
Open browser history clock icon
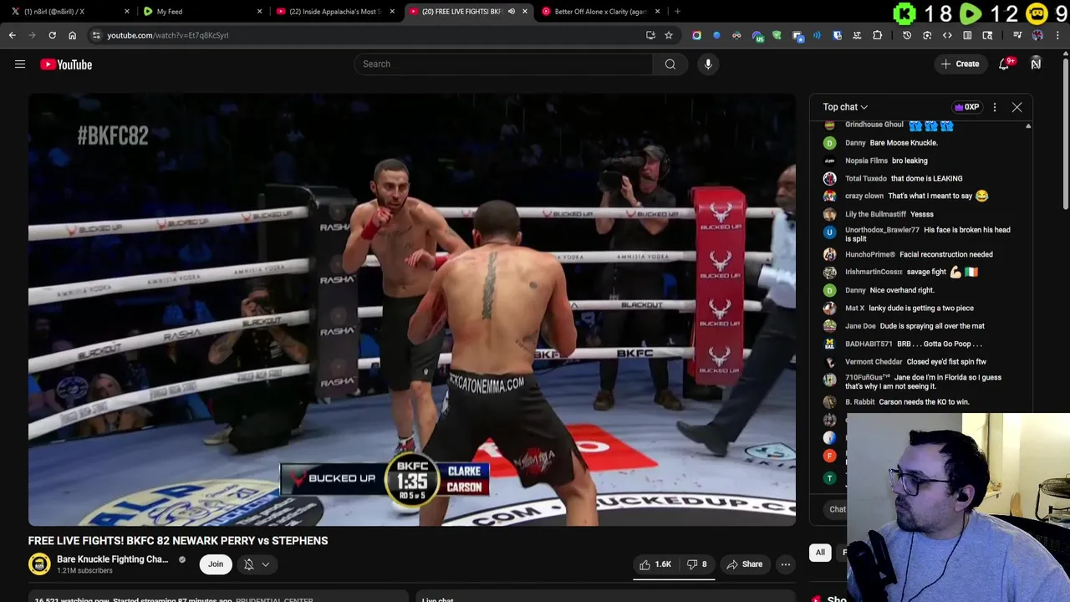coord(907,35)
